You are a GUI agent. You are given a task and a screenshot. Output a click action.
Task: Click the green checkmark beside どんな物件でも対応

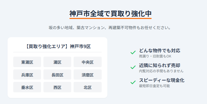pos(133,53)
